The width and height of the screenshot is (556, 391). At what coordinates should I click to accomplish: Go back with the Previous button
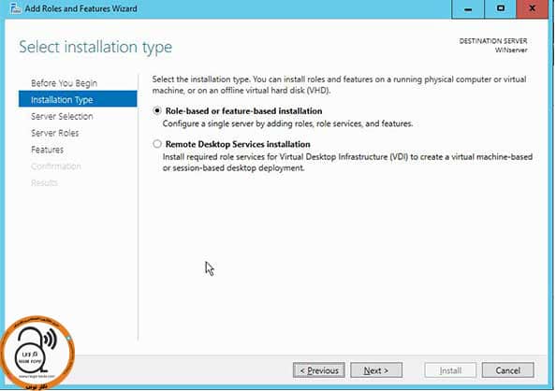[x=319, y=370]
